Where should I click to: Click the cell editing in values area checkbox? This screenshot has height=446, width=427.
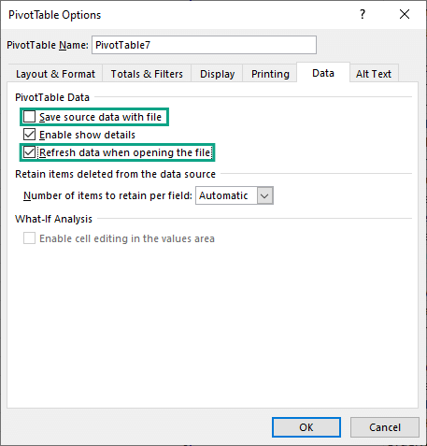coord(30,238)
